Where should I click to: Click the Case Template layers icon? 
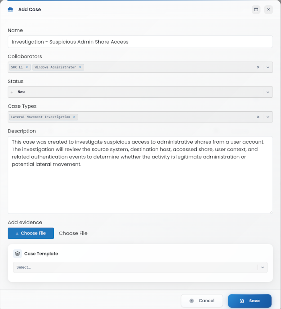click(17, 254)
